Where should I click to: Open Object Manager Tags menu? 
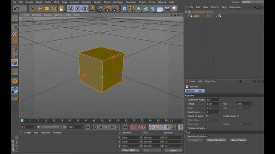224,7
